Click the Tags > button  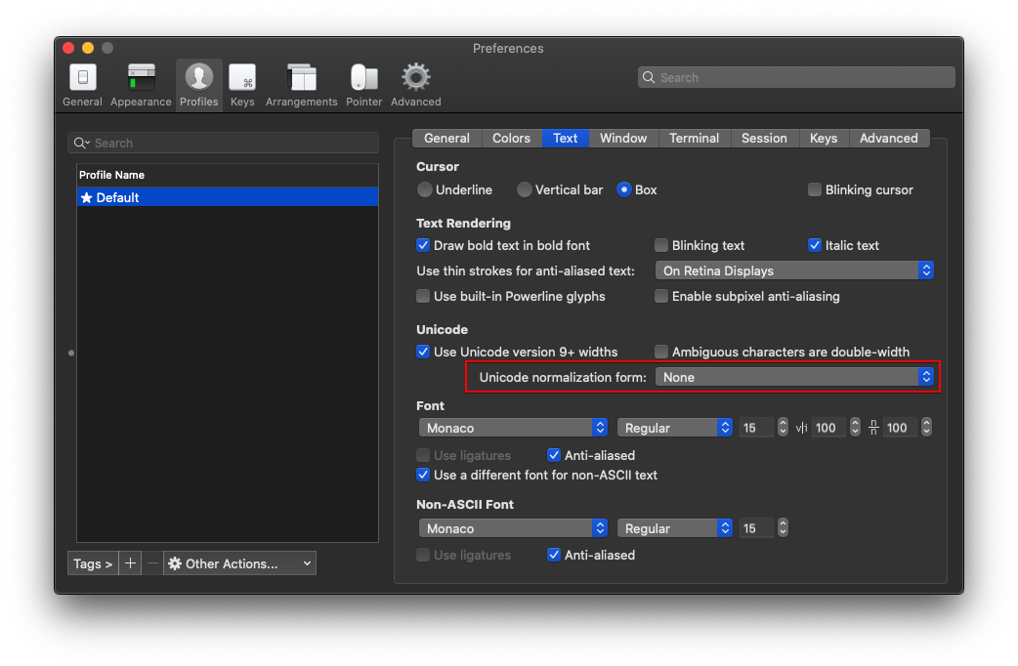click(x=93, y=563)
